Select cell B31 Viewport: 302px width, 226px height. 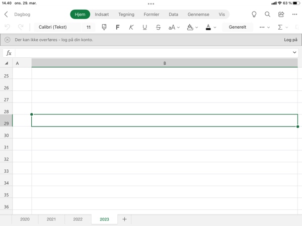165,145
